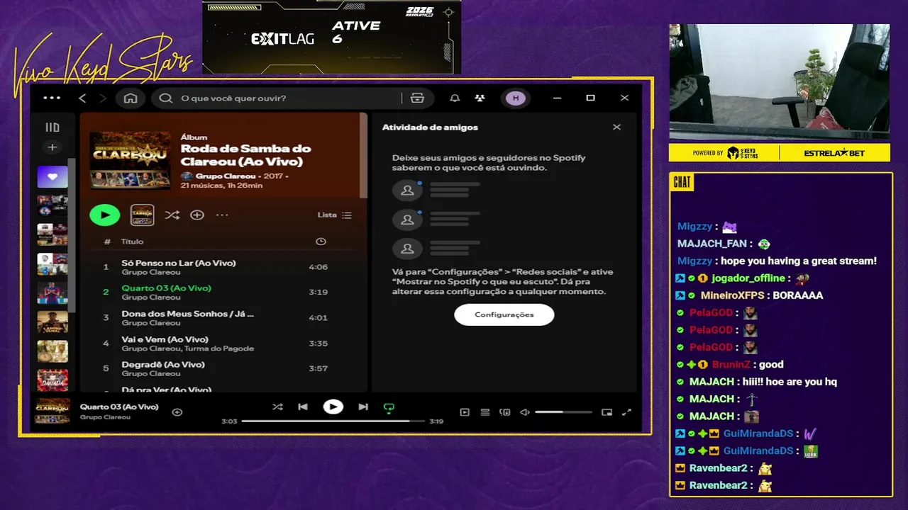Open the Browse icon in search bar

(x=417, y=98)
